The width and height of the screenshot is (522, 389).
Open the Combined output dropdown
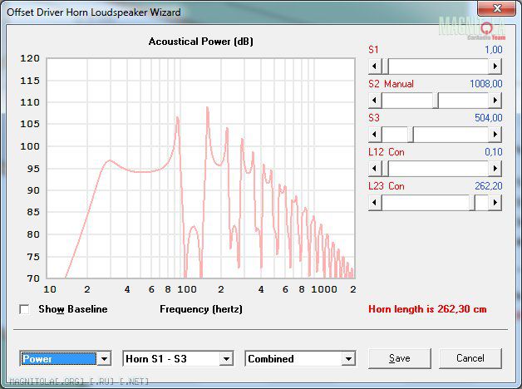pyautogui.click(x=348, y=359)
